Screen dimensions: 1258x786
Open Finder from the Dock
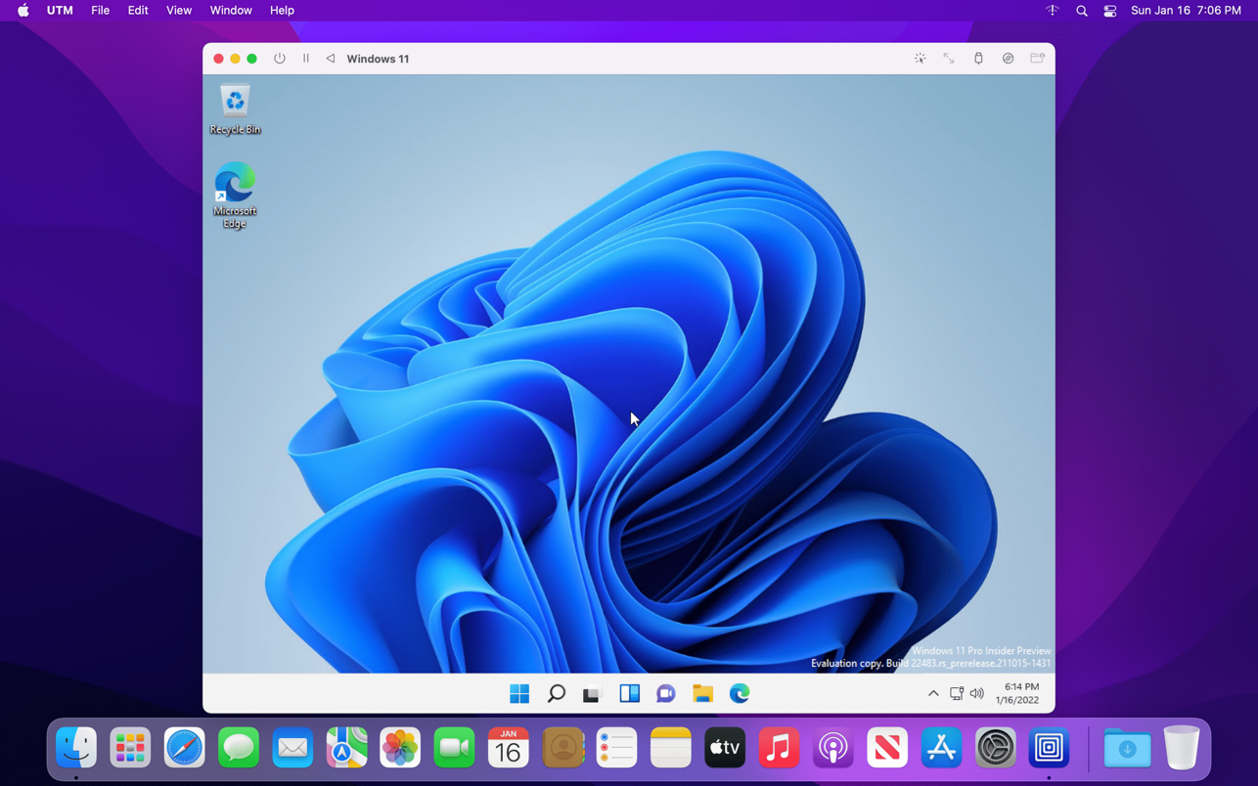click(x=76, y=748)
